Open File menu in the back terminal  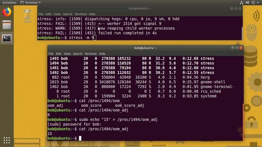tap(41, 14)
